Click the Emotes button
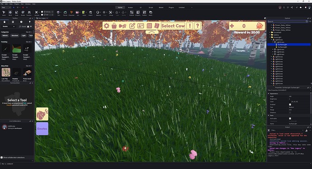312x169 pixels. click(x=42, y=129)
